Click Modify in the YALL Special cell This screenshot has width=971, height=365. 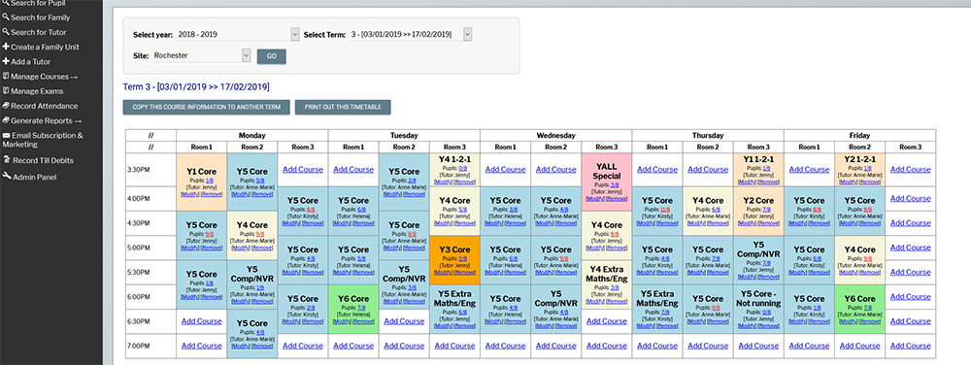[x=595, y=199]
